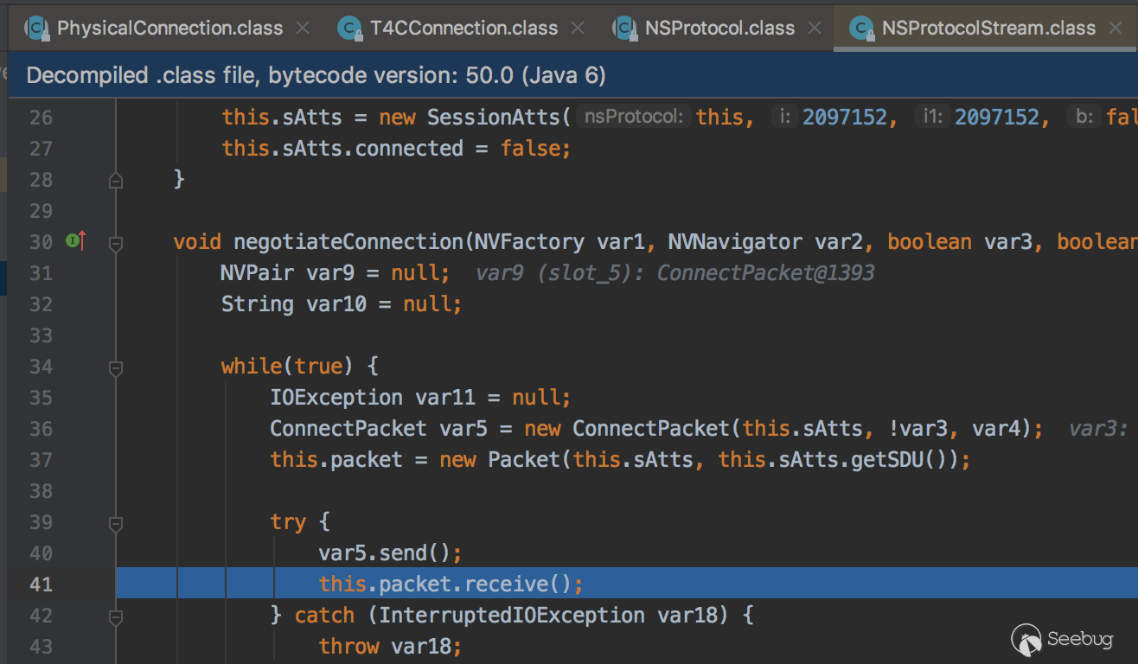Close the PhysicalConnection.class tab
Image resolution: width=1138 pixels, height=664 pixels.
(x=303, y=29)
